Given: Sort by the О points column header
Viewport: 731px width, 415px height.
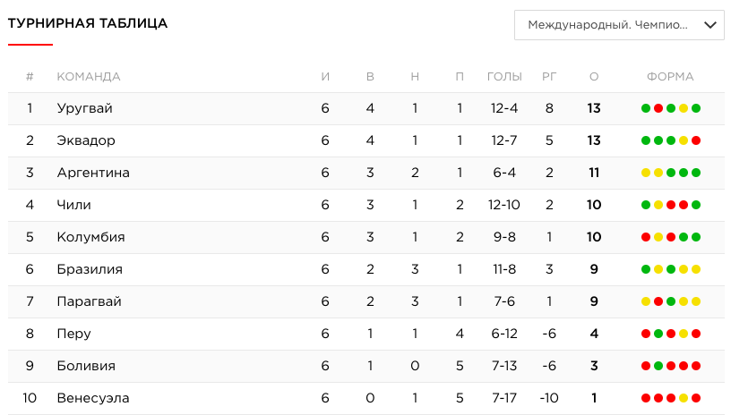Looking at the screenshot, I should [594, 77].
